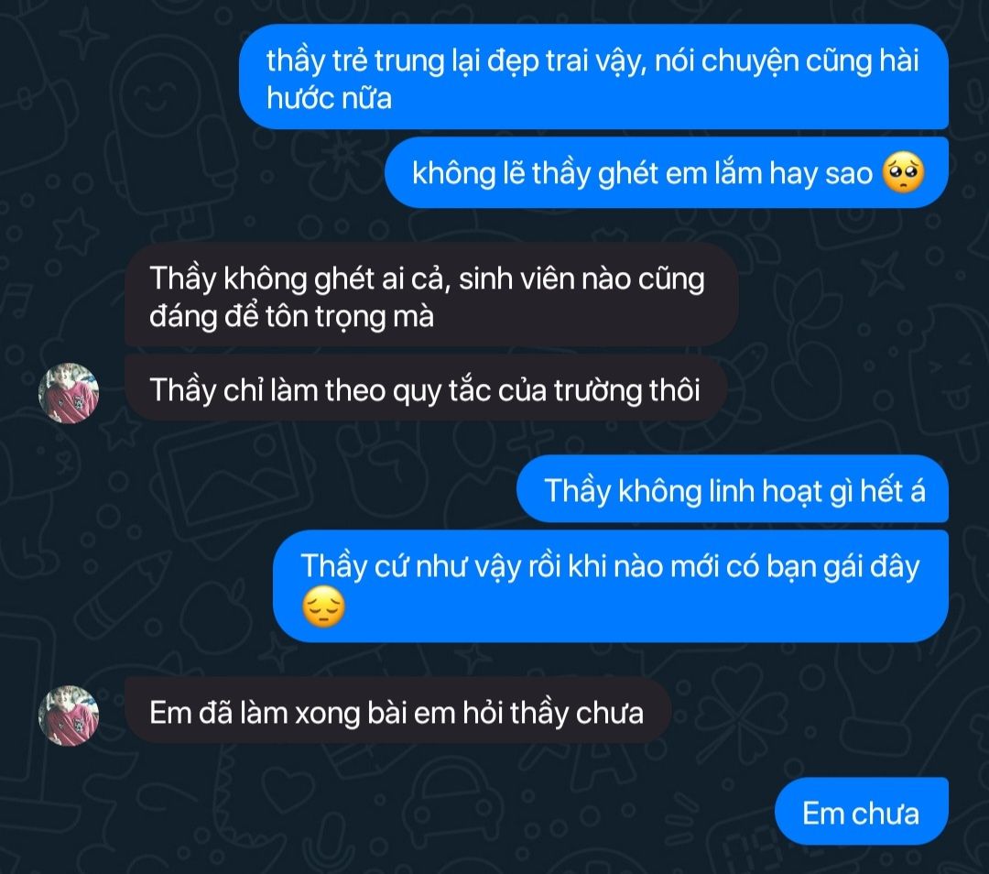Select the 'Thầy không linh hoạt gì hết á' bubble

point(733,490)
